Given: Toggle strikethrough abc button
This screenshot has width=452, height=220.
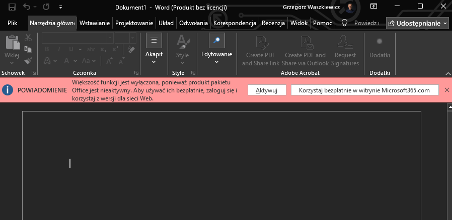Looking at the screenshot, I should pos(91,49).
